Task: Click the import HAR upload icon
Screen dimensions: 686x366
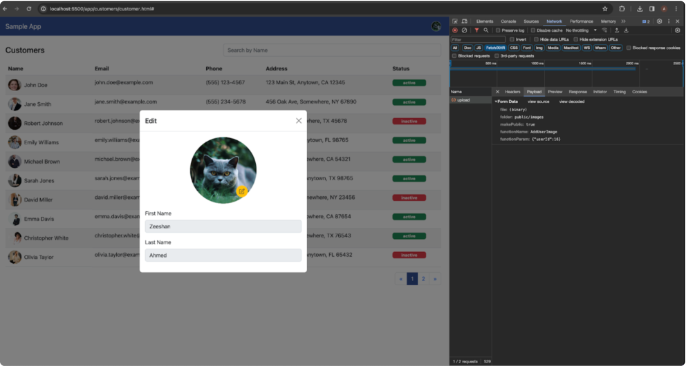Action: (x=616, y=30)
